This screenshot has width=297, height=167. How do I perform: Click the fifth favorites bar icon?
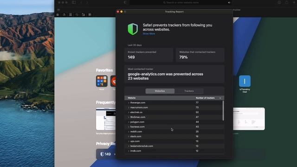[84, 14]
